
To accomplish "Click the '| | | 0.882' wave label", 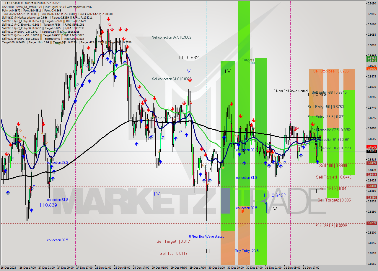I will (x=189, y=58).
